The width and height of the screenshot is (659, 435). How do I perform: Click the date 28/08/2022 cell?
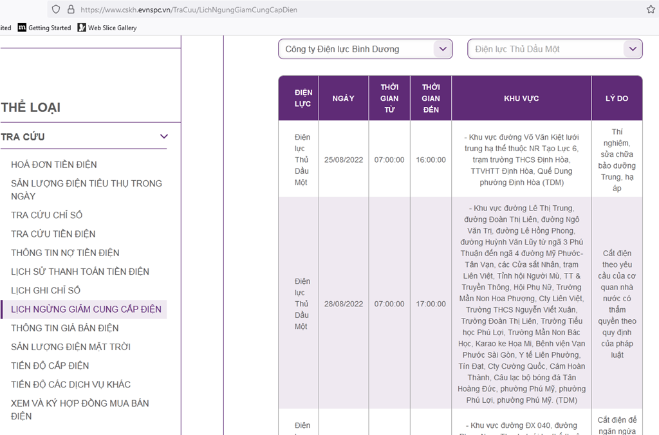(x=344, y=304)
